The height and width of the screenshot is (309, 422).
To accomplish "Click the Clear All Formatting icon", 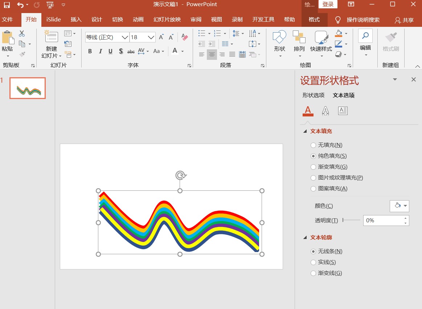I will (185, 37).
